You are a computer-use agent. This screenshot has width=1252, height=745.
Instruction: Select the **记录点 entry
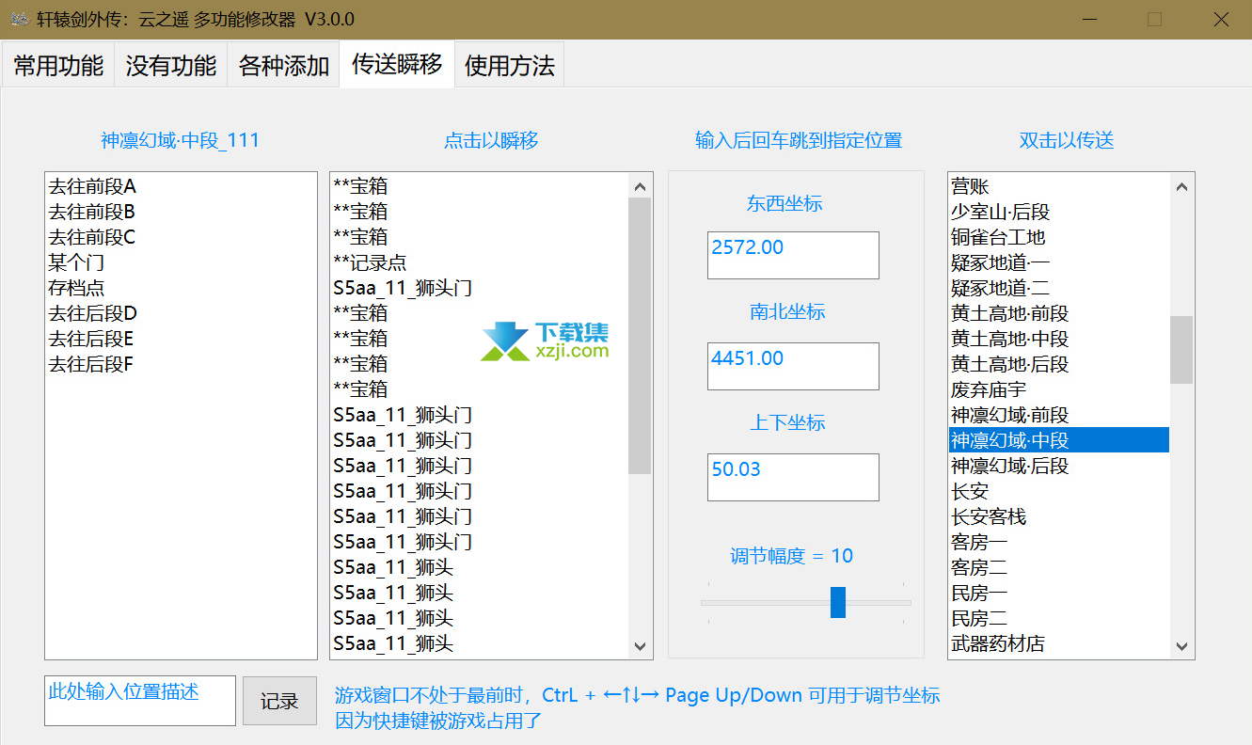[x=480, y=262]
